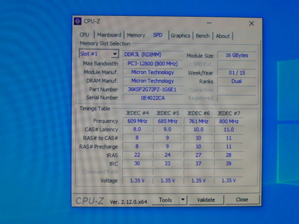
Task: Click the Timings Table group label
Action: pyautogui.click(x=95, y=108)
